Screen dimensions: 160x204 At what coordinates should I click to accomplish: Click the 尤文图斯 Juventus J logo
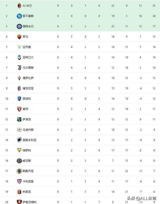[19, 68]
